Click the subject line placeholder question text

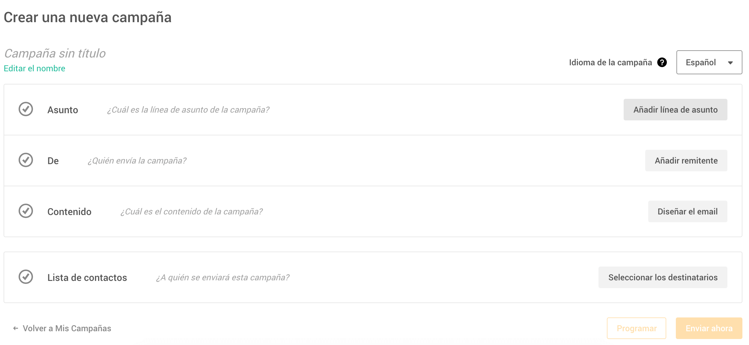pos(188,110)
